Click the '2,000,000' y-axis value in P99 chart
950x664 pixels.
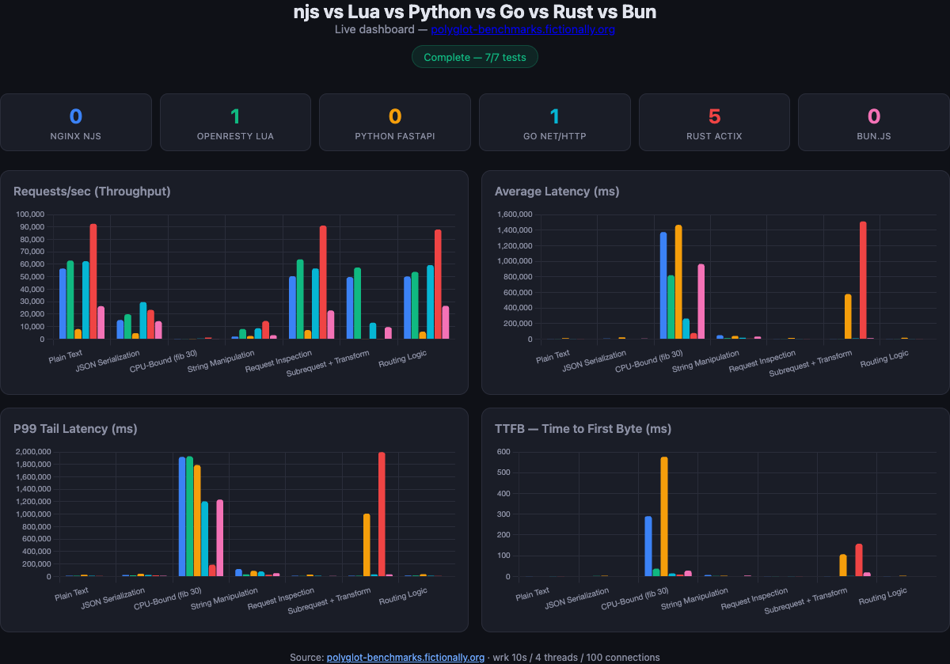(33, 452)
